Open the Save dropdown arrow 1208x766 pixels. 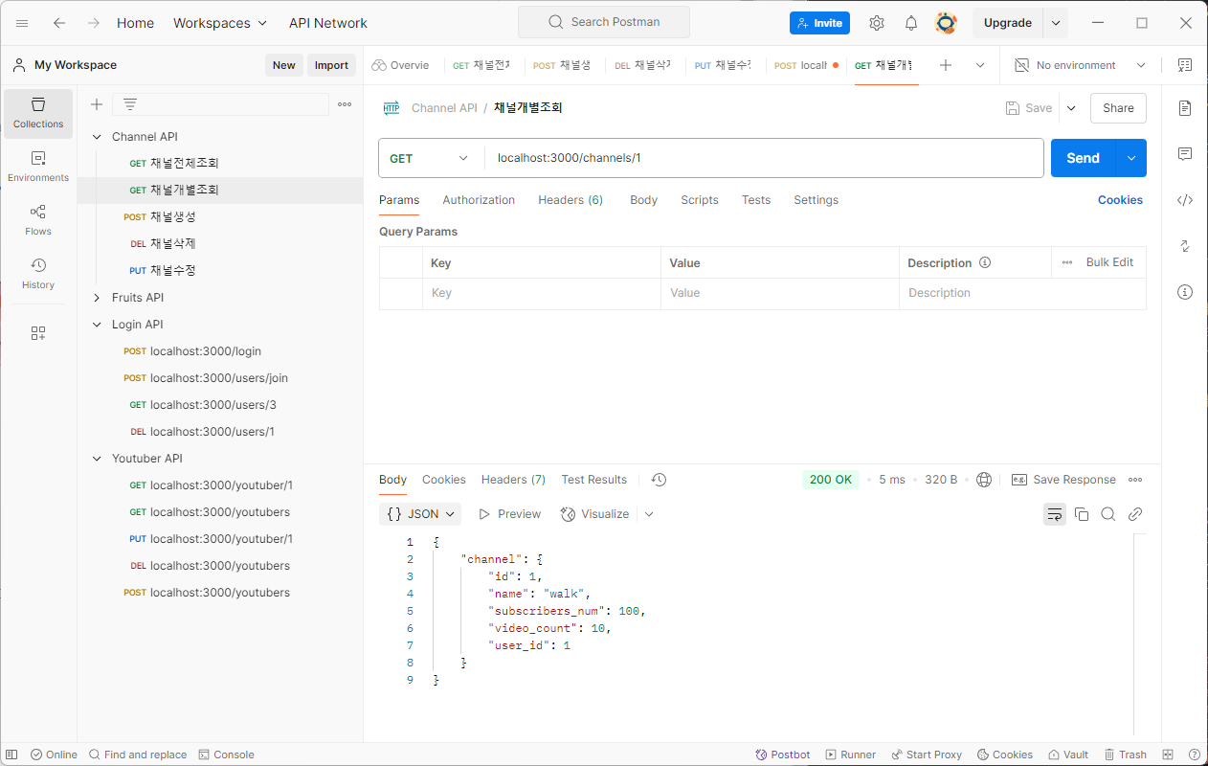(1071, 108)
